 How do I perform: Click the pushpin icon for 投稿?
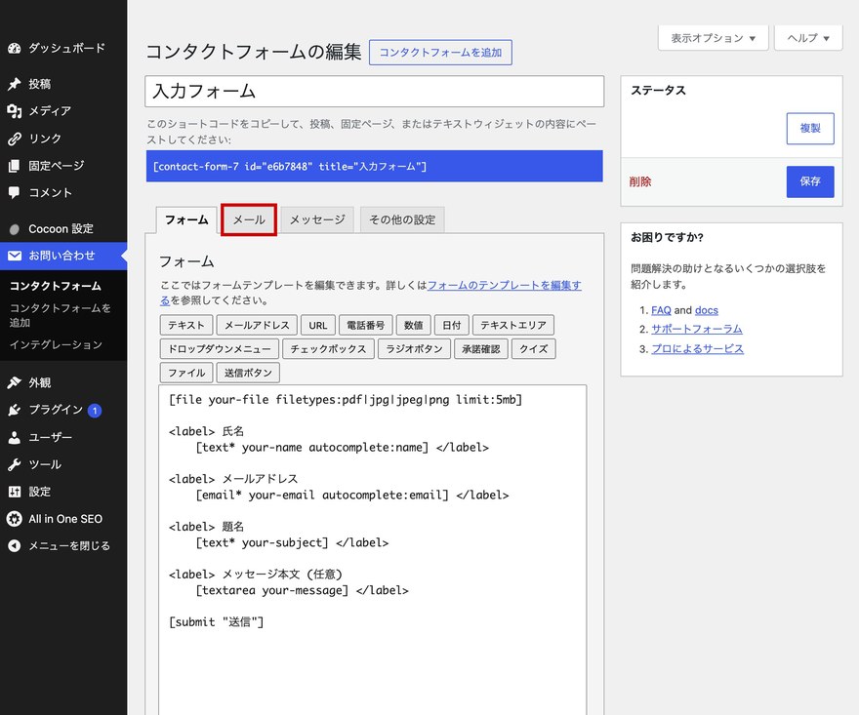[15, 84]
